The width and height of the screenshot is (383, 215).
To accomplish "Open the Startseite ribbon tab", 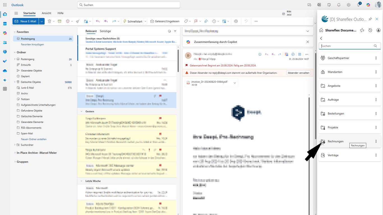I will (29, 13).
